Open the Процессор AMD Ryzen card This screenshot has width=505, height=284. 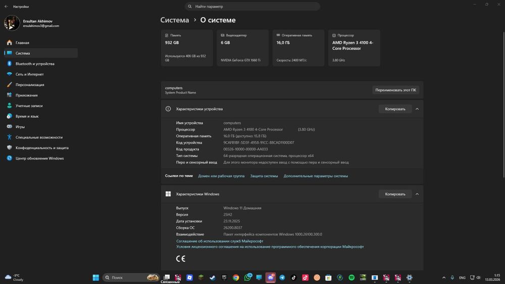click(x=354, y=48)
